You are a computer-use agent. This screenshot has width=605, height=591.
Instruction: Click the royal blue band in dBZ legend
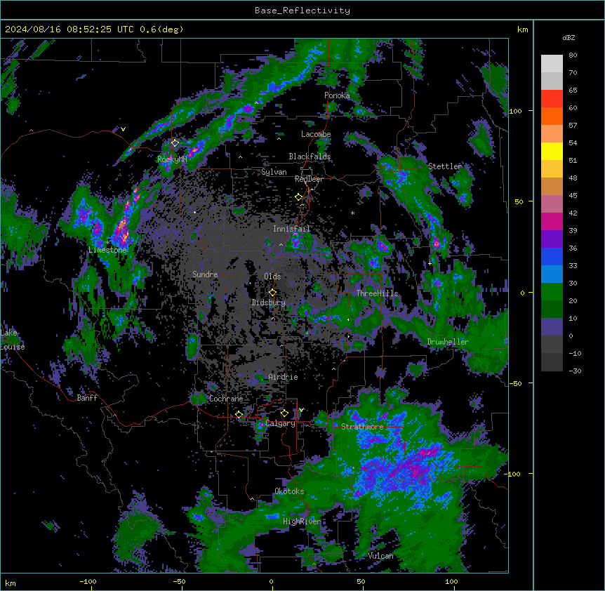552,256
